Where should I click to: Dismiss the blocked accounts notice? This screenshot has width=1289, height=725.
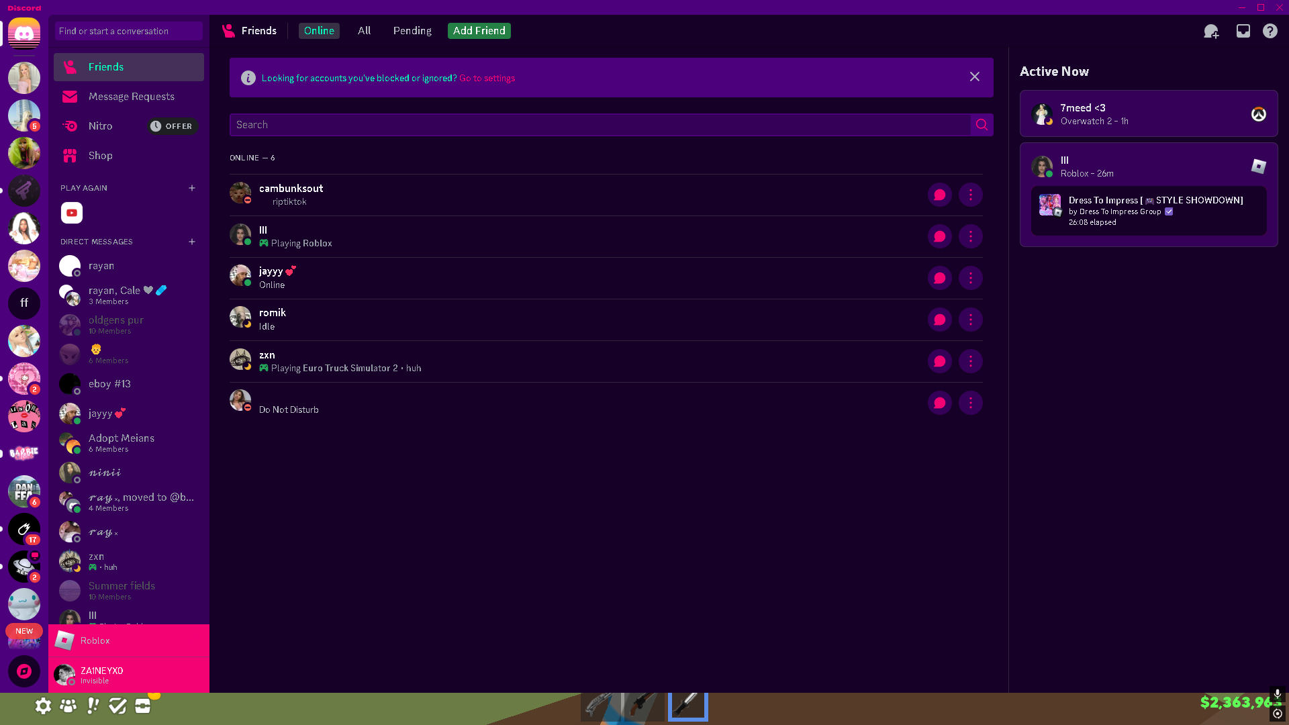click(974, 77)
